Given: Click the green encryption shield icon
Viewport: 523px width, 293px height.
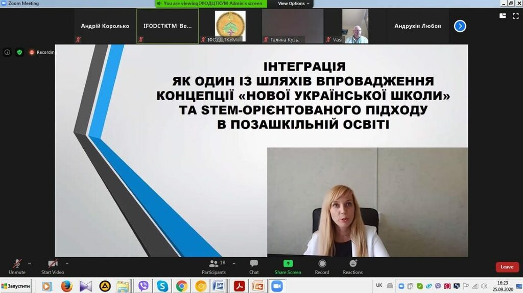Looking at the screenshot, I should point(19,52).
